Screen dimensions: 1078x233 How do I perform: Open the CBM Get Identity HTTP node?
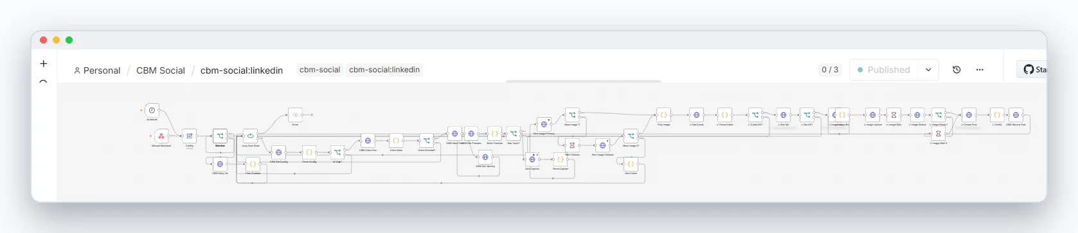(485, 157)
